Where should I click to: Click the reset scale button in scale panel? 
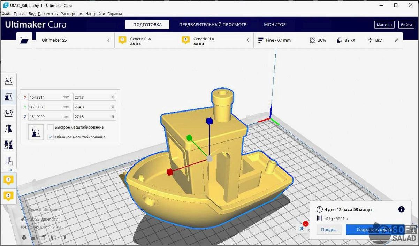36,132
